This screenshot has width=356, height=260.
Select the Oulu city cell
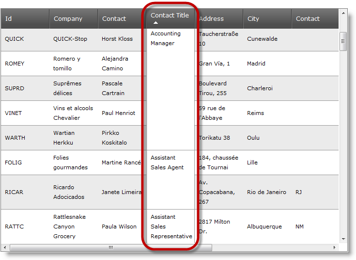pyautogui.click(x=267, y=138)
